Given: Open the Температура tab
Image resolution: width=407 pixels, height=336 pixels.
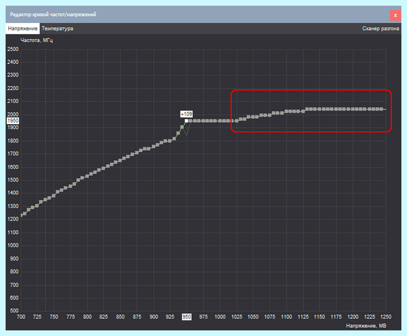Looking at the screenshot, I should 58,29.
